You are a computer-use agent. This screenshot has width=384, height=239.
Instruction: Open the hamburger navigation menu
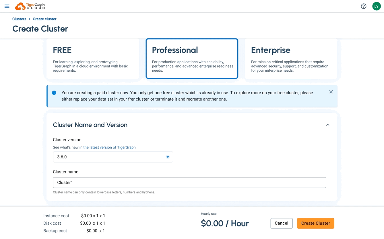click(7, 6)
